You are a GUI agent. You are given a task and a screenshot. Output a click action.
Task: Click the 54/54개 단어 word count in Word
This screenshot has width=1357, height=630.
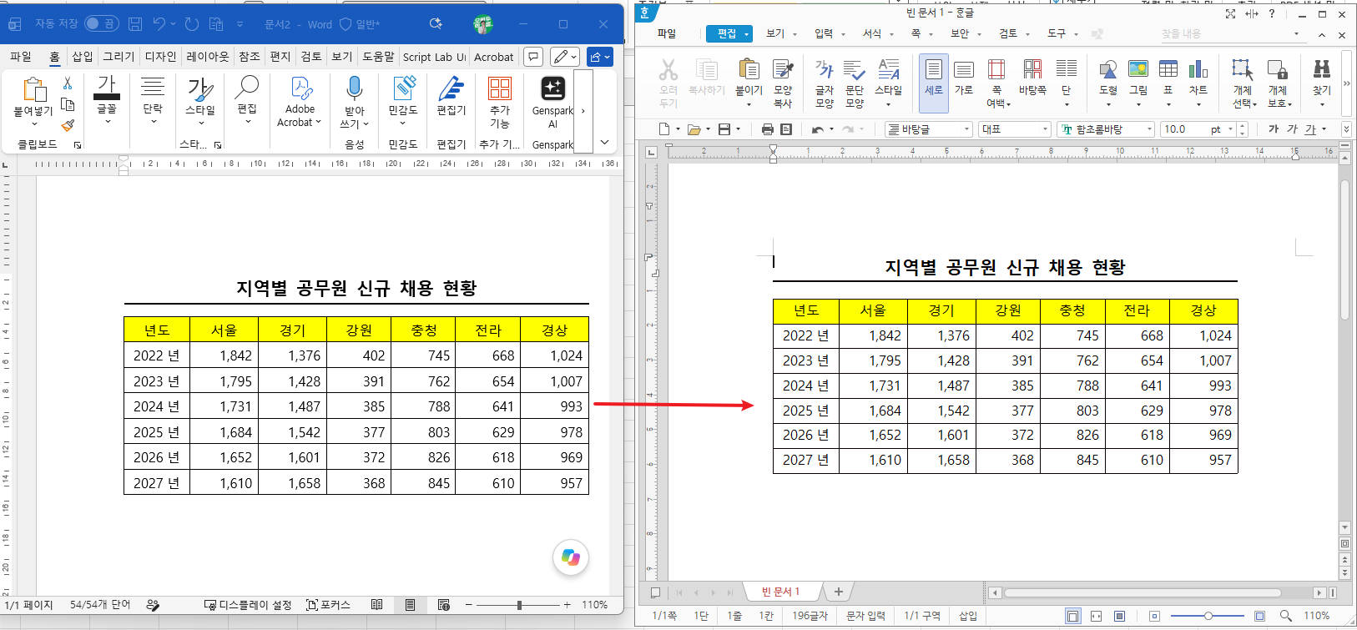click(x=100, y=605)
